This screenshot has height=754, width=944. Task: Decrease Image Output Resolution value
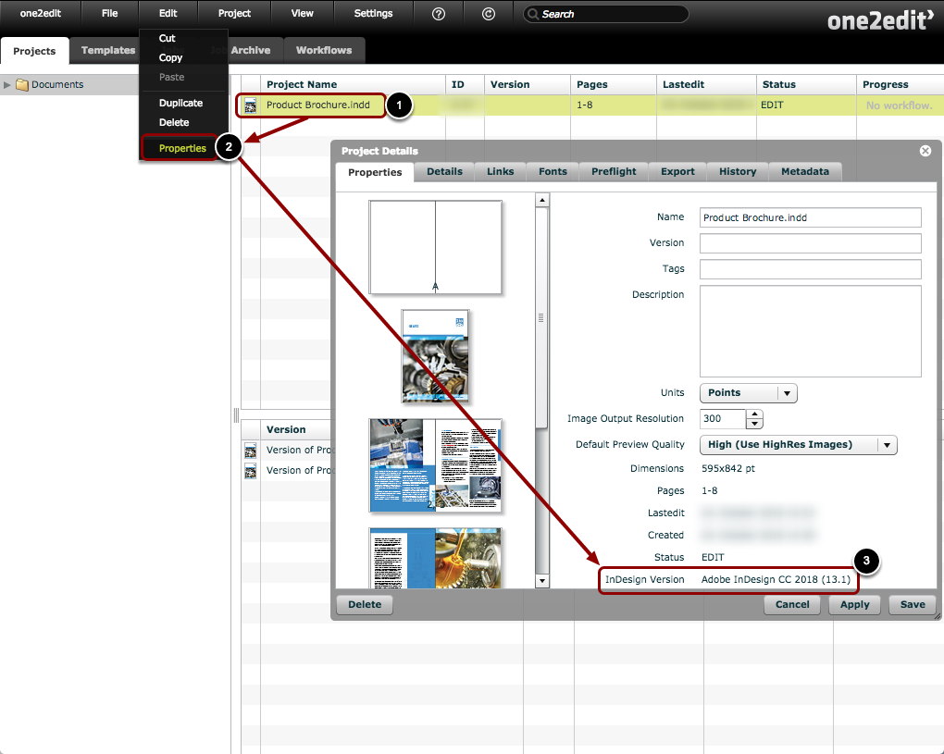click(x=754, y=424)
